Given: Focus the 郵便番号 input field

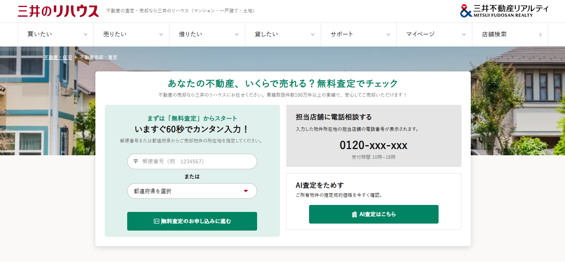Looking at the screenshot, I should tap(192, 161).
